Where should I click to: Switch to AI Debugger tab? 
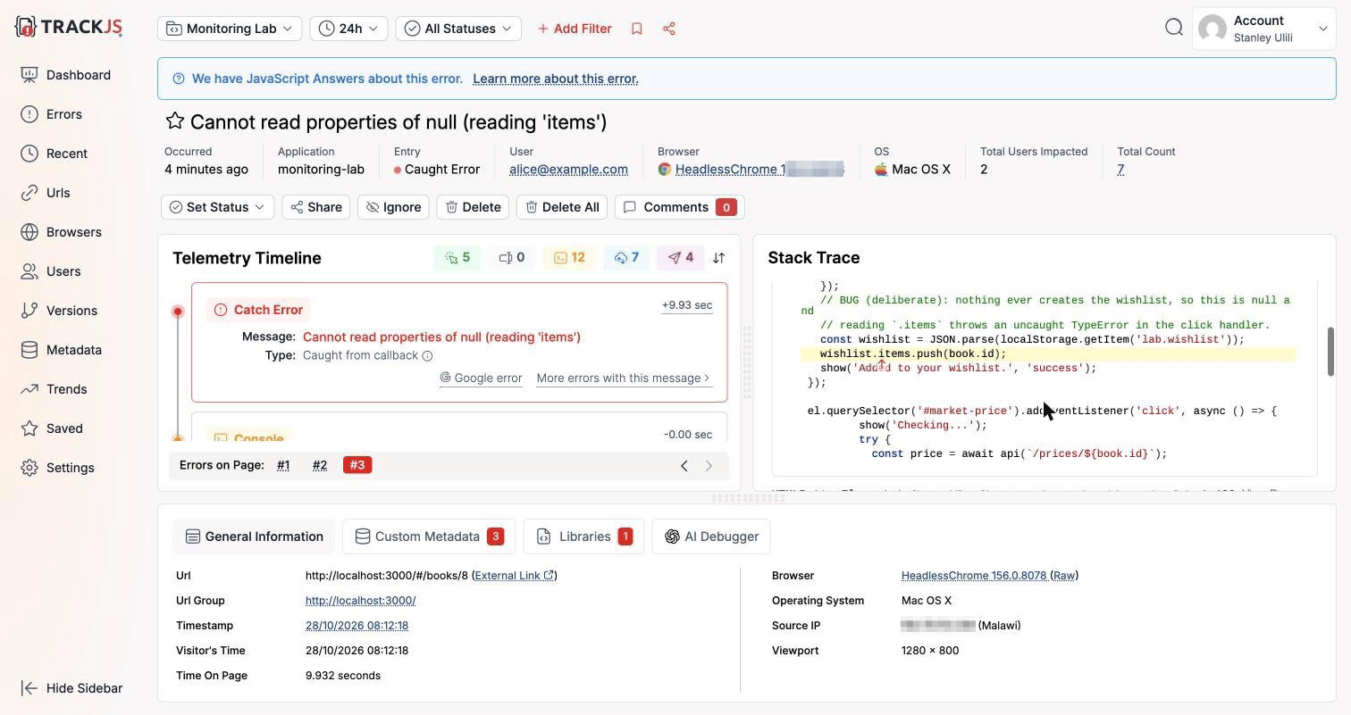click(711, 536)
